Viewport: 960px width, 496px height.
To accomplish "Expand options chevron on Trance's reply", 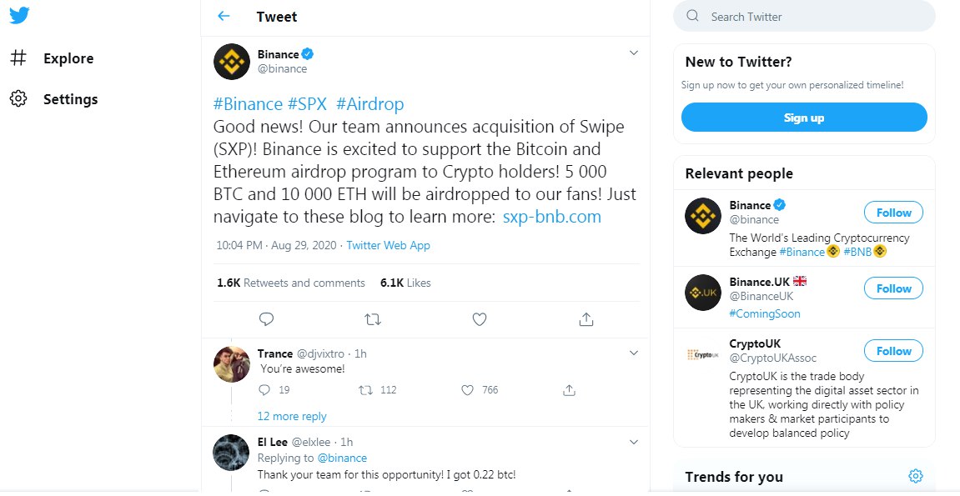I will pos(633,353).
